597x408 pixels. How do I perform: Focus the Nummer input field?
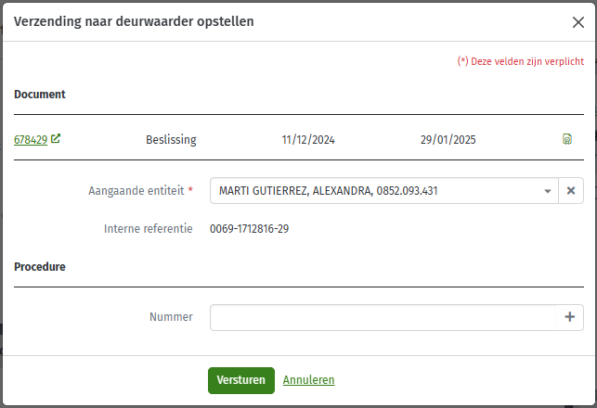pyautogui.click(x=383, y=317)
